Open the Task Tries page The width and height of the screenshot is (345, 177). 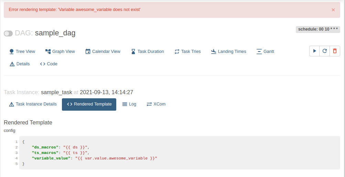[191, 52]
